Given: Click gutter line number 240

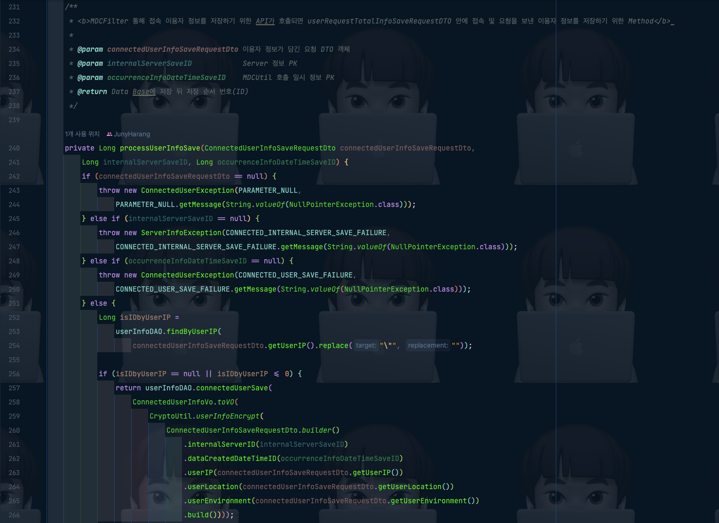Looking at the screenshot, I should pyautogui.click(x=14, y=148).
